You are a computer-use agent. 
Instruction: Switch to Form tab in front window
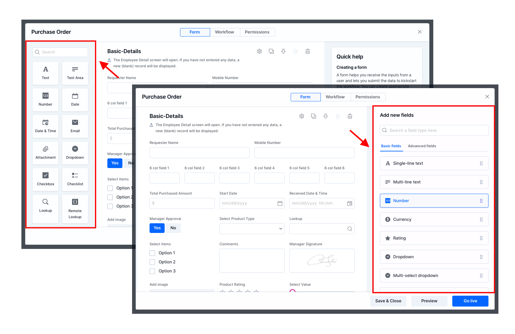click(305, 97)
